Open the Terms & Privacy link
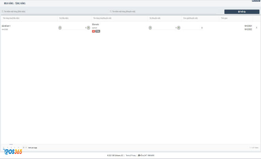The height and width of the screenshot is (159, 261). coord(130,155)
